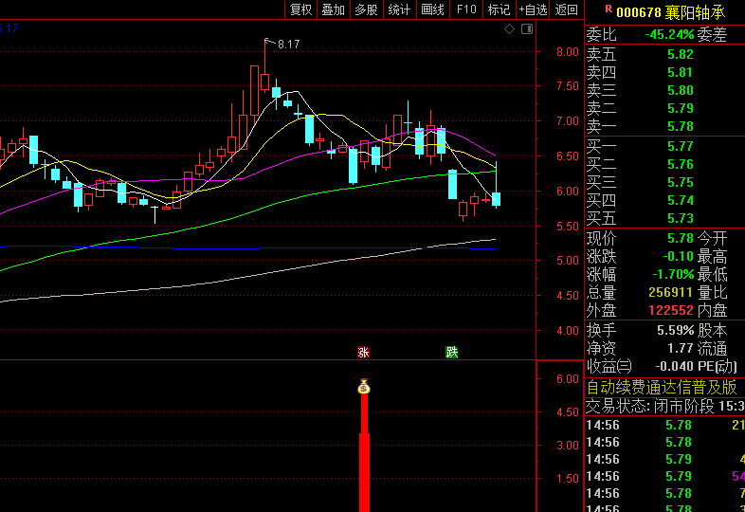
Task: Click the 交易状态: 闭市阶段 status text
Action: (x=650, y=406)
